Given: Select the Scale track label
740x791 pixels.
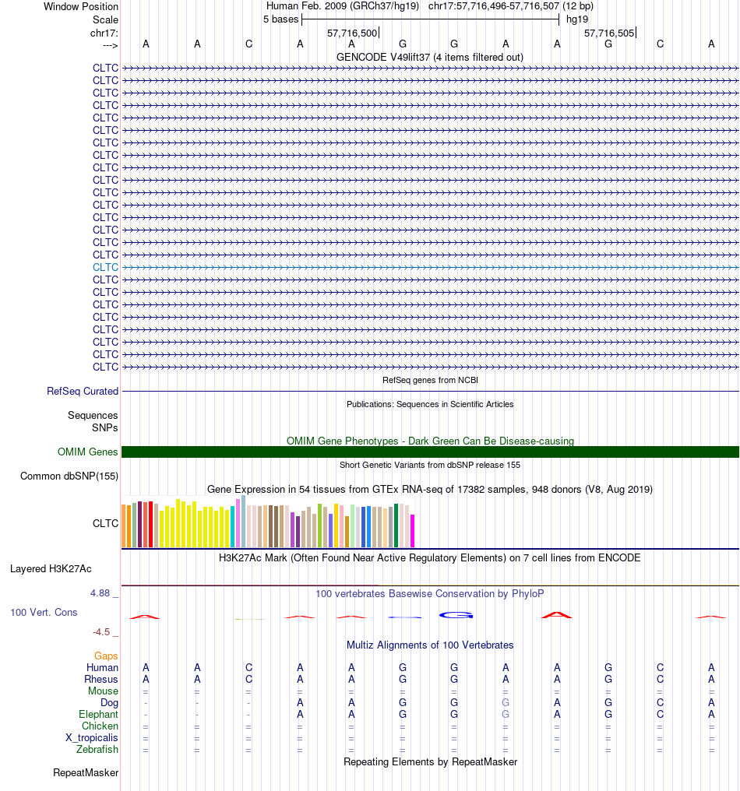Looking at the screenshot, I should pyautogui.click(x=105, y=19).
